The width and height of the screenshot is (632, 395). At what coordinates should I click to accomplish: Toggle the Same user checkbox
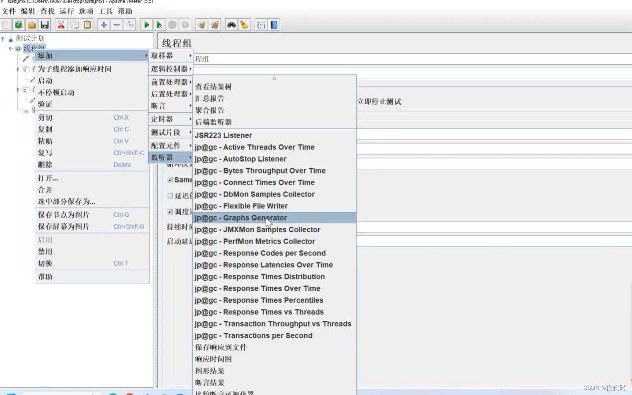(170, 180)
